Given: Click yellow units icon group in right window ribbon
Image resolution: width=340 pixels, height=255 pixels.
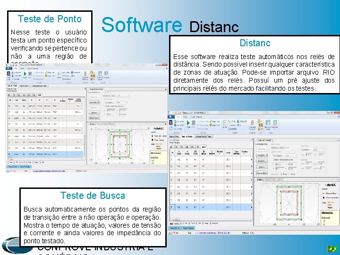Looking at the screenshot, I should pos(260,125).
